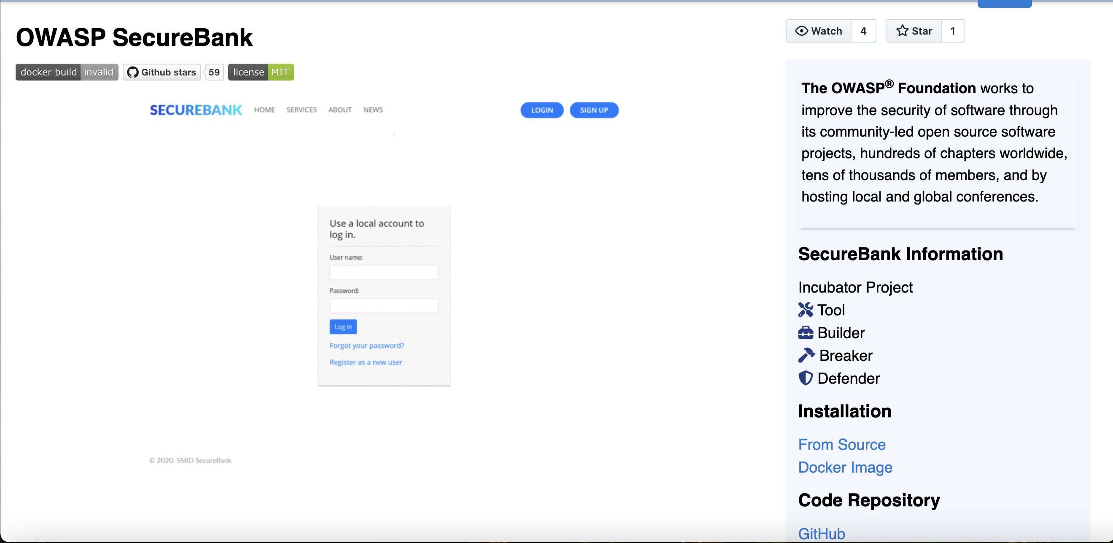Image resolution: width=1113 pixels, height=543 pixels.
Task: Click the Breaker icon in sidebar
Action: tap(805, 355)
